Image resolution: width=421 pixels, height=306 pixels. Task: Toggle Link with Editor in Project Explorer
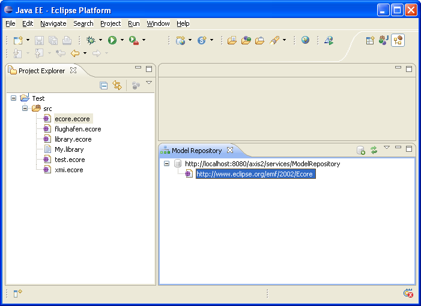[117, 85]
